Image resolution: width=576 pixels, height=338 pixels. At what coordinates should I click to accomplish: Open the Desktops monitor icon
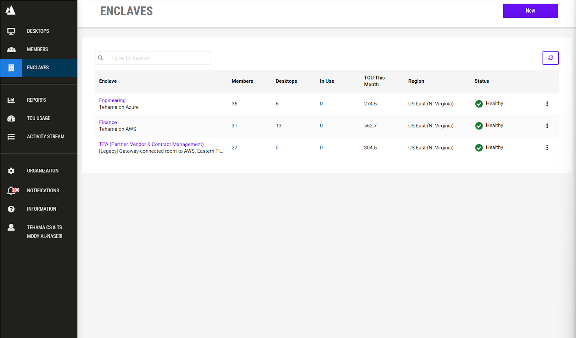pyautogui.click(x=11, y=31)
